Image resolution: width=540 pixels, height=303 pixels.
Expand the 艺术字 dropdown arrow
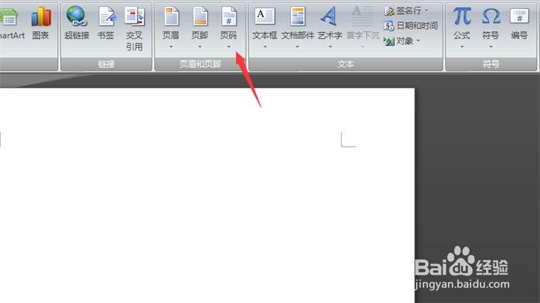tap(330, 46)
